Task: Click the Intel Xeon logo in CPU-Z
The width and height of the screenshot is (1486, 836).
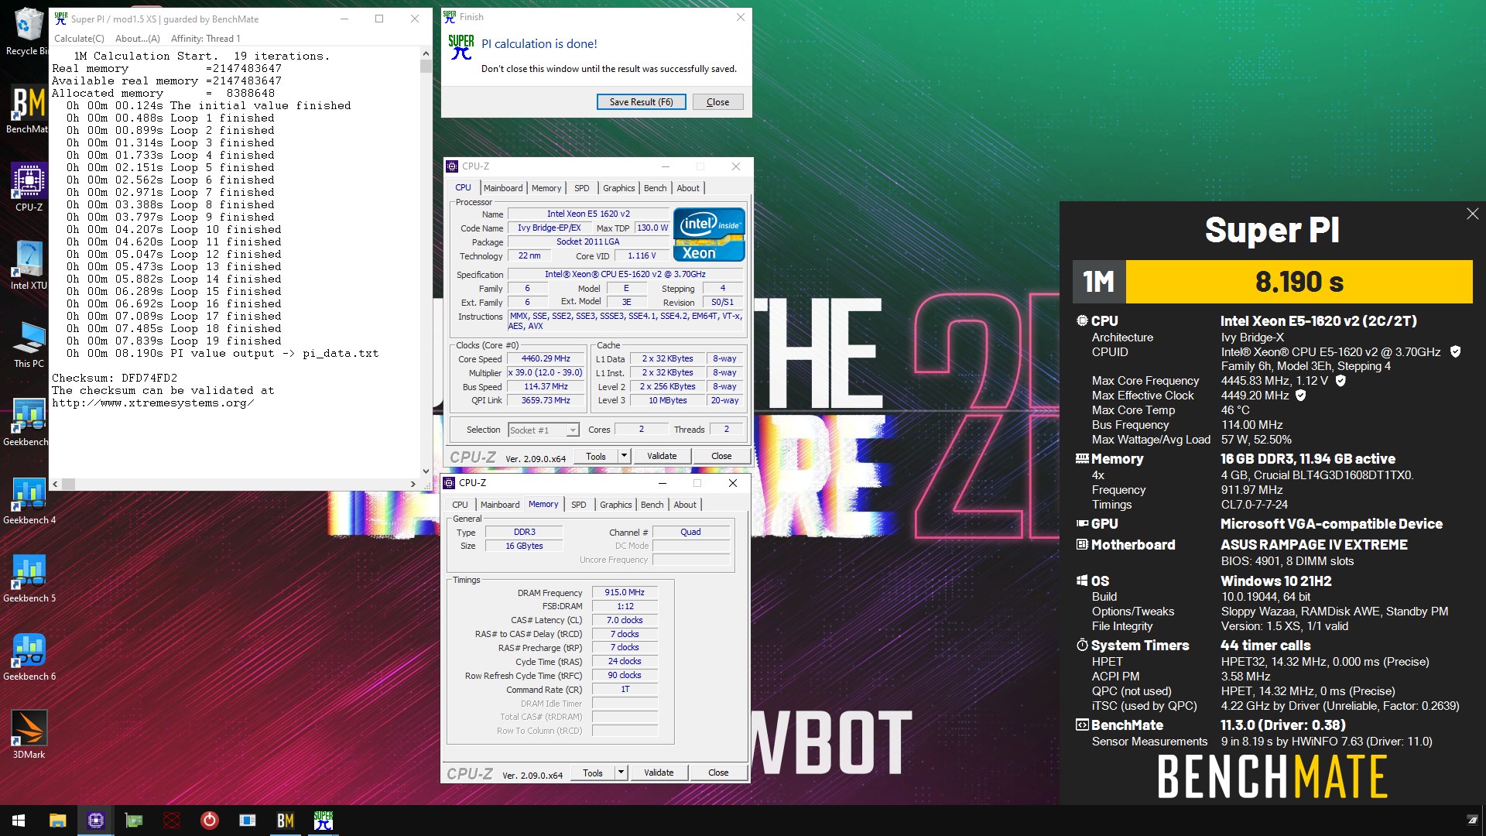Action: coord(709,234)
